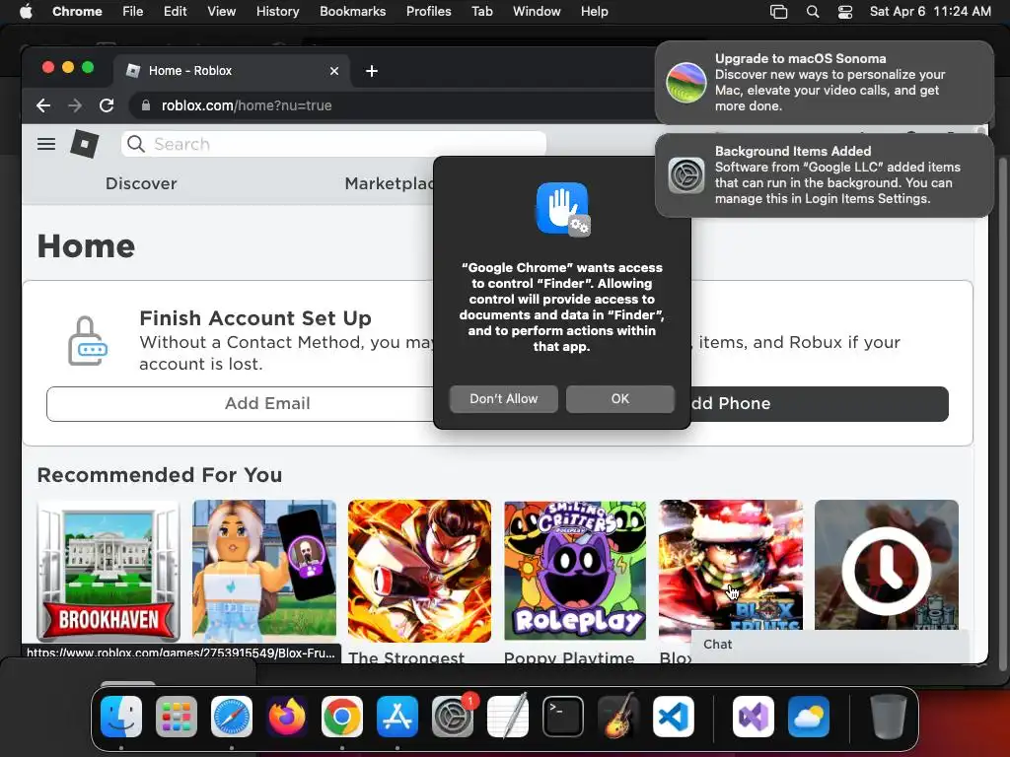Screen dimensions: 1010x757
Task: Open the clock icon game thumbnail
Action: [887, 565]
